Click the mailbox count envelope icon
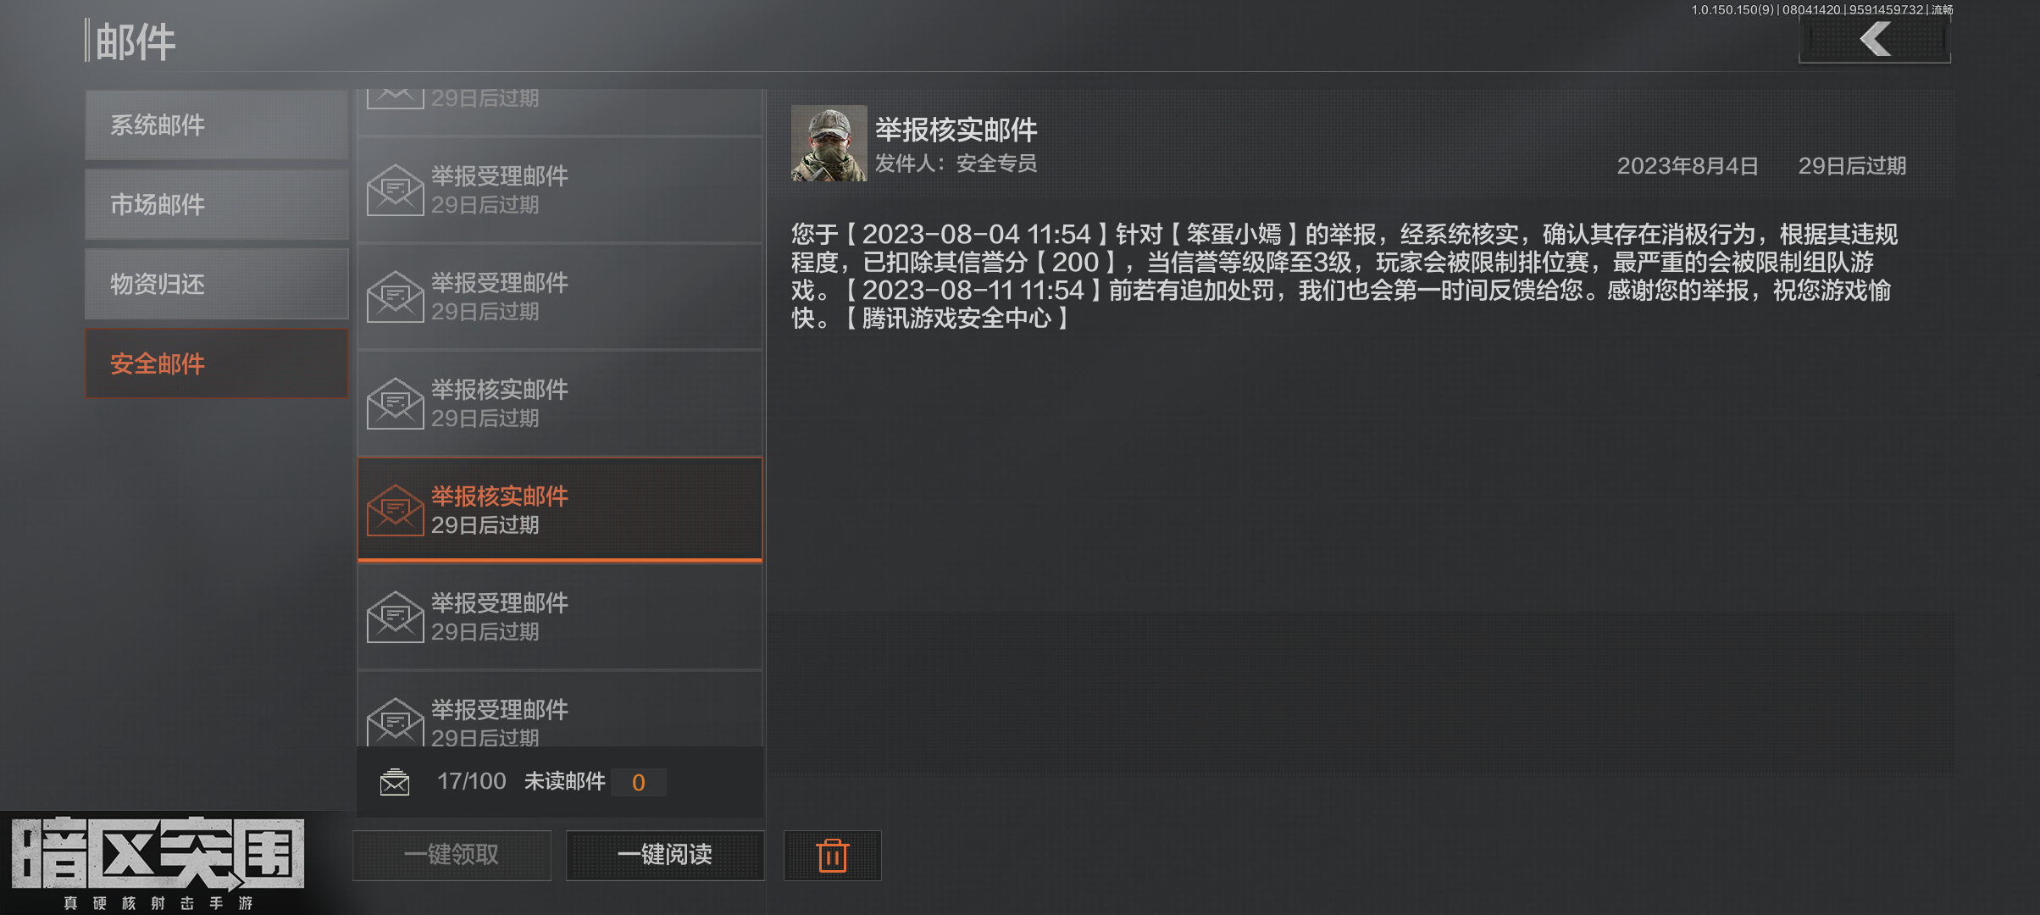The height and width of the screenshot is (915, 2040). coord(395,782)
